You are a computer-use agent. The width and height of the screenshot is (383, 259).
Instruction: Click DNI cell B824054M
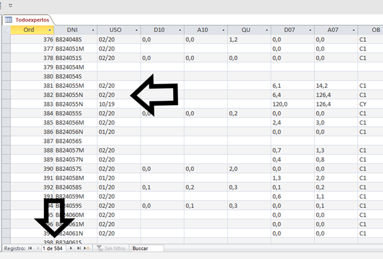pyautogui.click(x=76, y=67)
